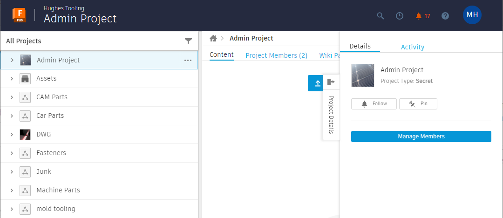Expand the mold tooling project
Viewport: 503px width, 218px height.
[x=12, y=209]
